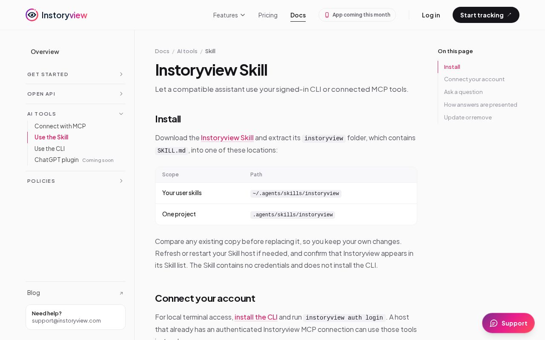Screen dimensions: 545x340
Task: Click the App coming this month badge
Action: coord(357,15)
